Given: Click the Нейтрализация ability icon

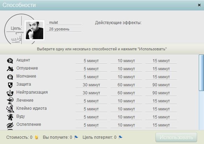Looking at the screenshot, I should 10,93.
